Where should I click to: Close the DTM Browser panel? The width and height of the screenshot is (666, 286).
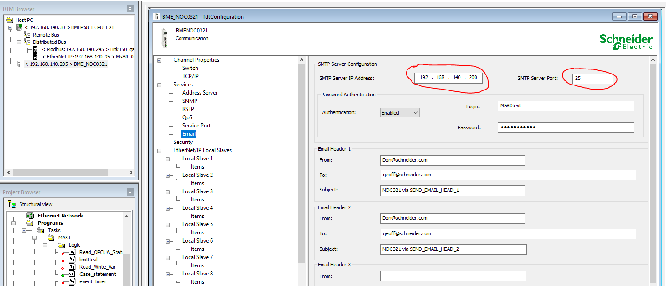[130, 9]
